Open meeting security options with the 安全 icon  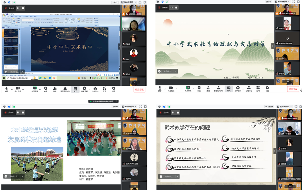[45, 88]
